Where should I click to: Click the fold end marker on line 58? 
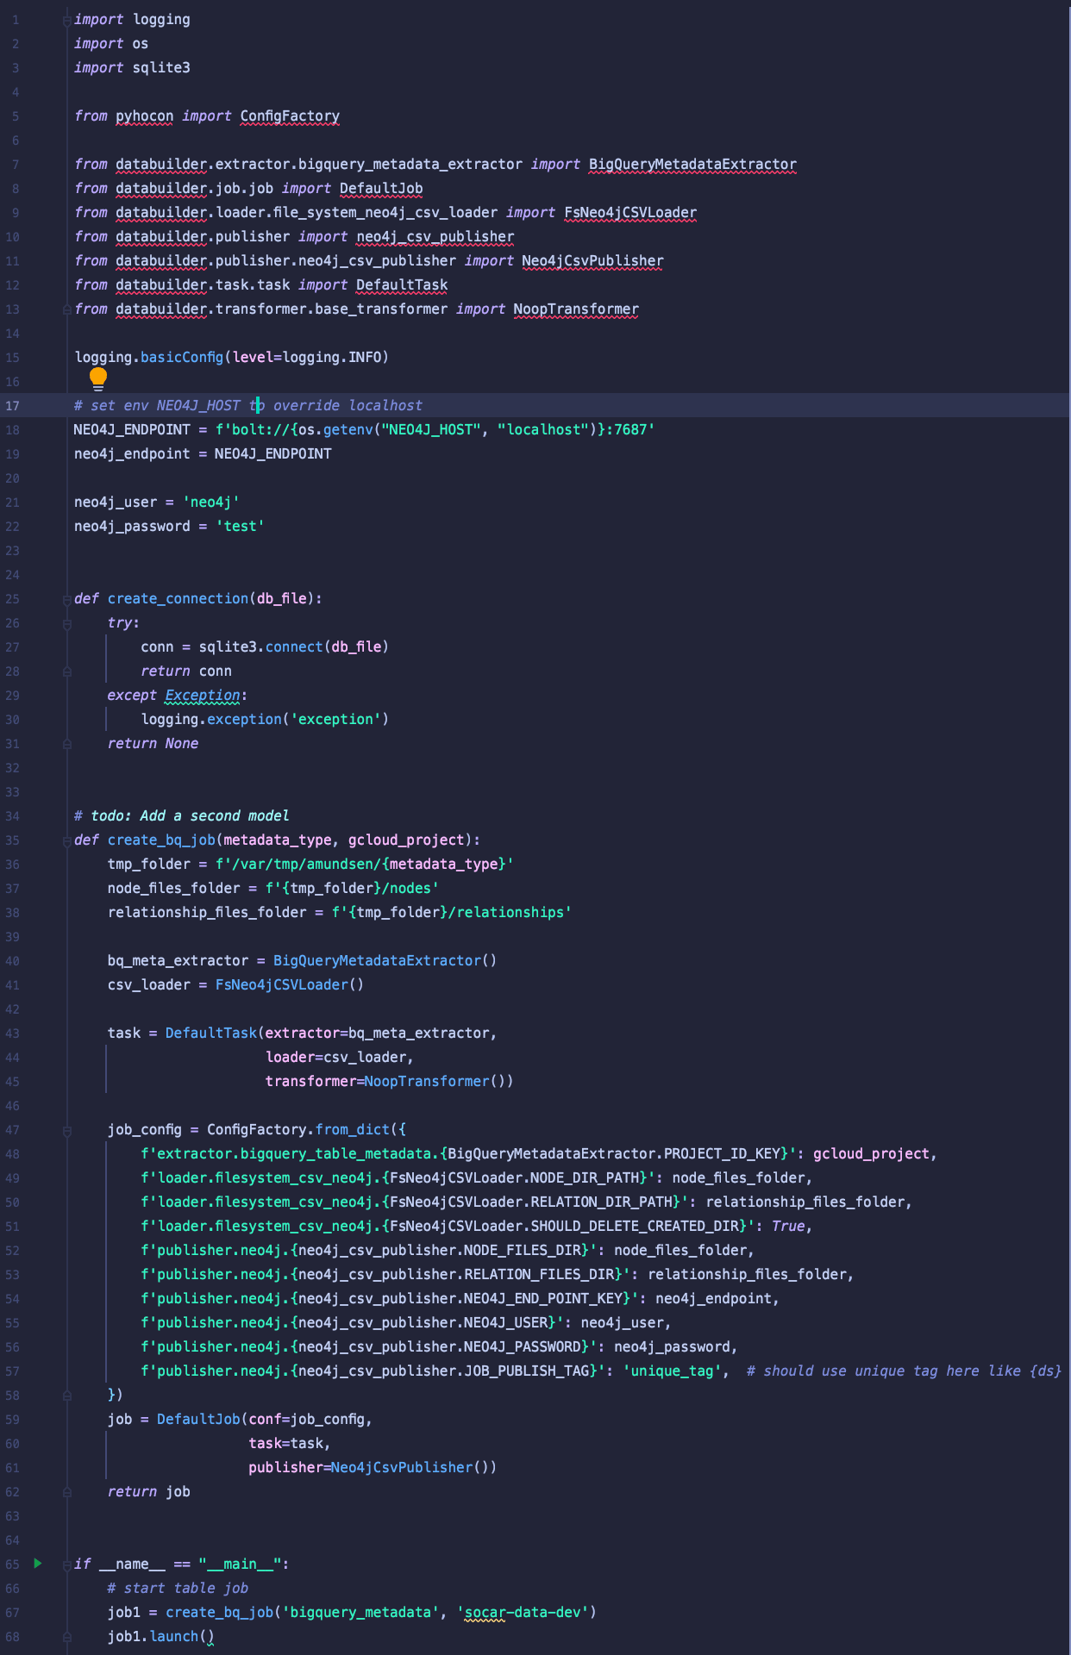(x=67, y=1395)
